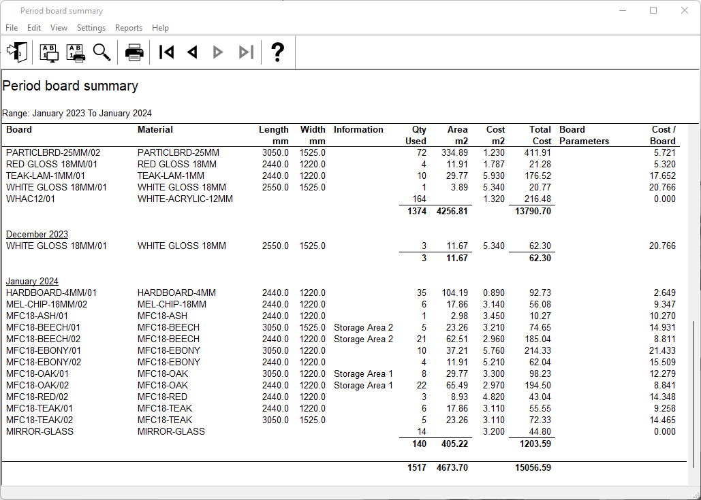Click grand total quantity 1517
The image size is (701, 500).
point(417,468)
